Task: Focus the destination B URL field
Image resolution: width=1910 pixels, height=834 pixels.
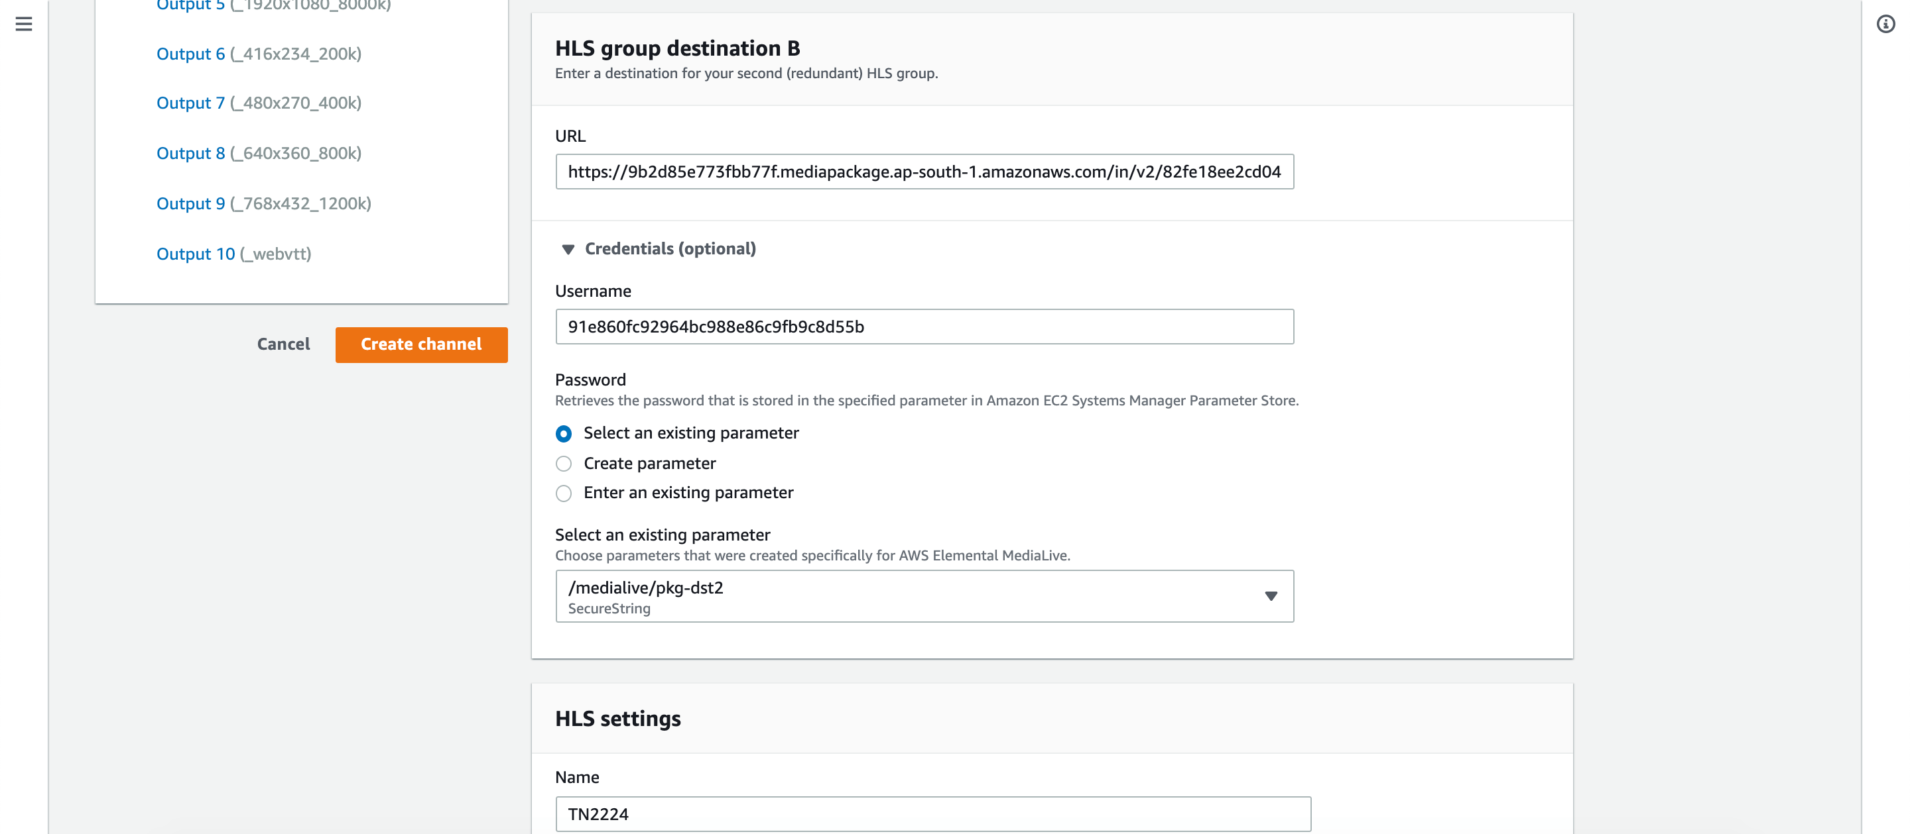Action: tap(924, 172)
